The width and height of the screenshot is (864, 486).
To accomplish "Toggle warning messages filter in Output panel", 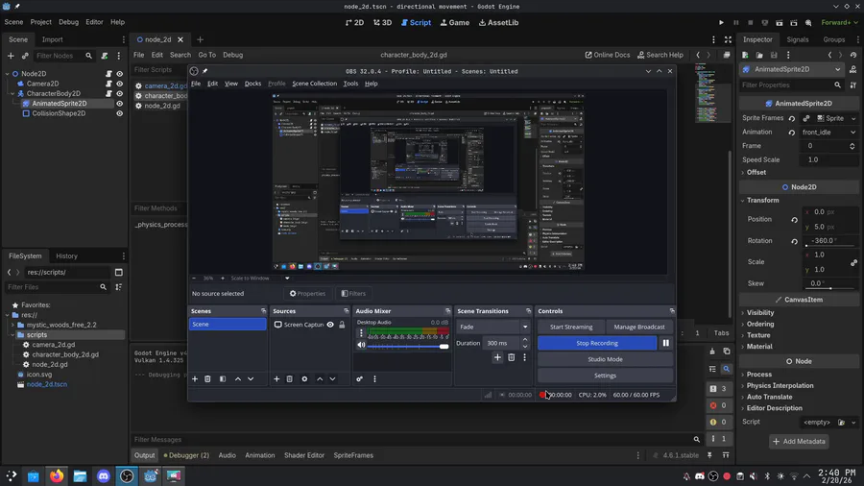I will 718,422.
